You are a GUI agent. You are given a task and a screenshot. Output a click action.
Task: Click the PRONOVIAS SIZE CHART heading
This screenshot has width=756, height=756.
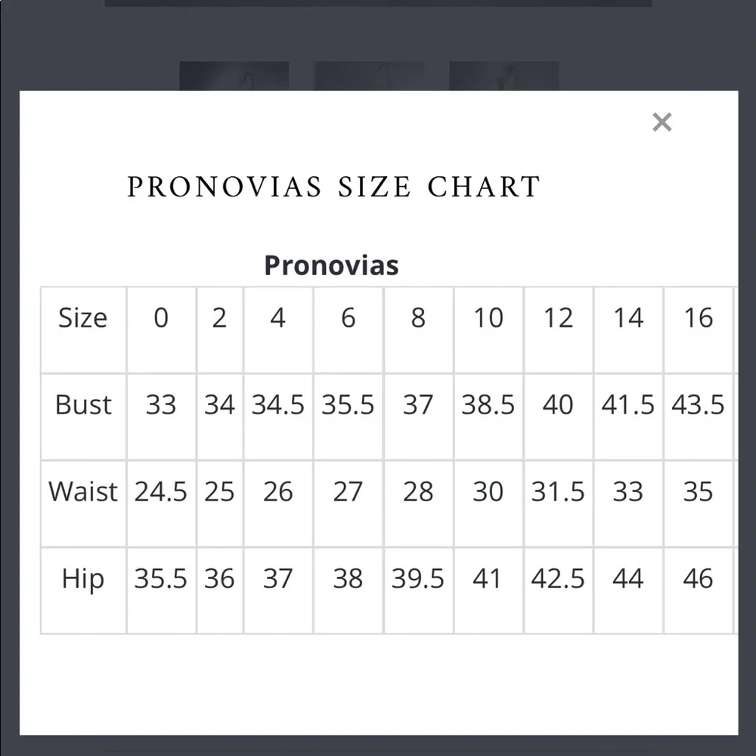(333, 187)
